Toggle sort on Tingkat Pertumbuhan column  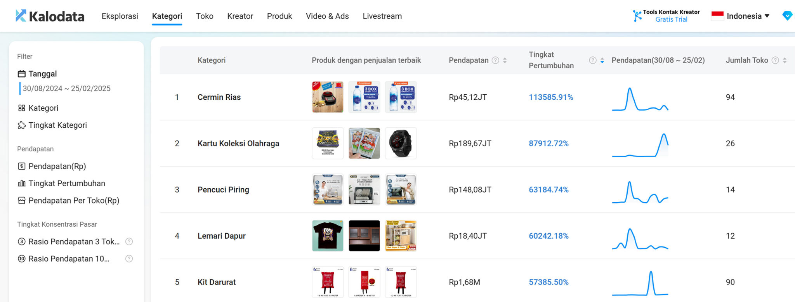(602, 60)
